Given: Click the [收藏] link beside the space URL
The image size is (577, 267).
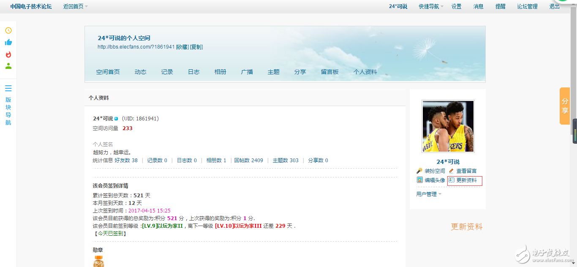Looking at the screenshot, I should point(182,47).
